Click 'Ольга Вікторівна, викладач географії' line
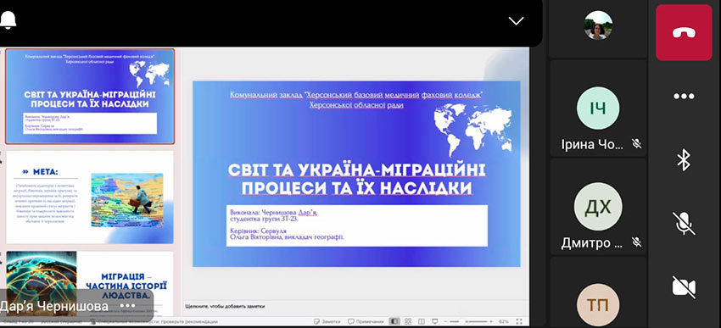721x328 pixels. pos(287,237)
